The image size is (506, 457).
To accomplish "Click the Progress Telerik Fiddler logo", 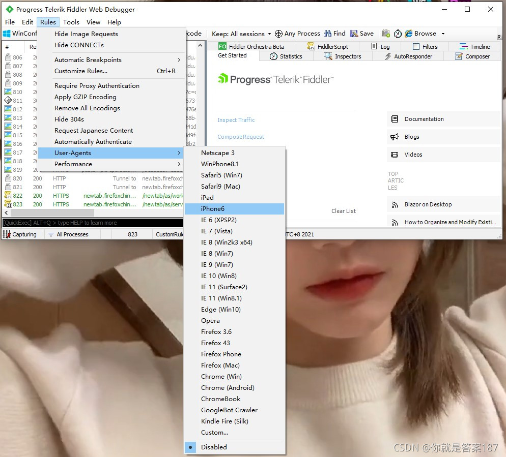I will [x=275, y=79].
